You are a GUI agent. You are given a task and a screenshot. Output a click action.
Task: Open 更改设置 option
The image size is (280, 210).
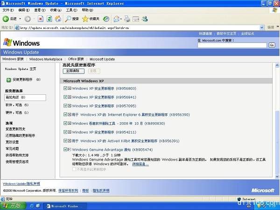12,142
